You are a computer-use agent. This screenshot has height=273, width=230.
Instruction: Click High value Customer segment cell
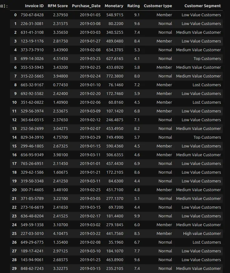click(202, 234)
